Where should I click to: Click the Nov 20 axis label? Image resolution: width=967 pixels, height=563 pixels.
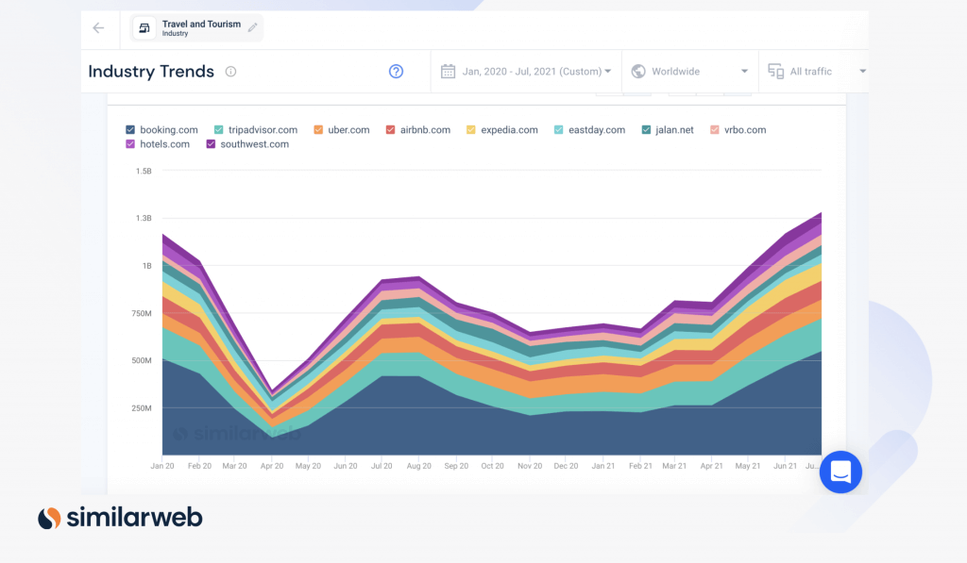pyautogui.click(x=530, y=466)
